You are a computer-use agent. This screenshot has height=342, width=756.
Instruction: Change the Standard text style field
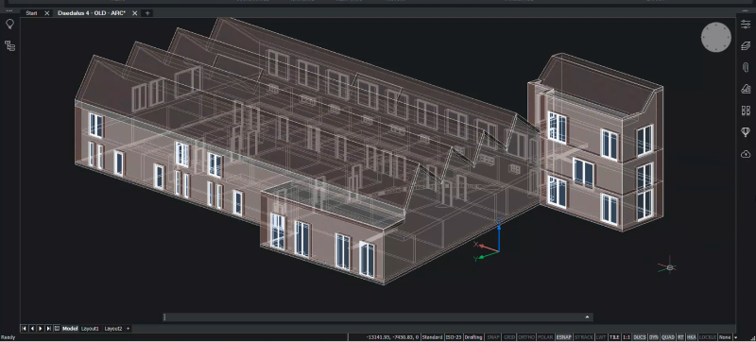tap(434, 337)
